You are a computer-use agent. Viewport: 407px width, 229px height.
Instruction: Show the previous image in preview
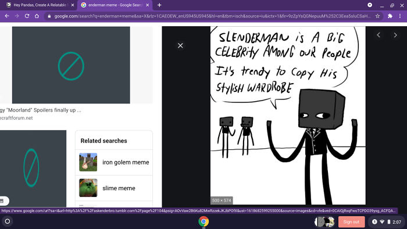(379, 35)
